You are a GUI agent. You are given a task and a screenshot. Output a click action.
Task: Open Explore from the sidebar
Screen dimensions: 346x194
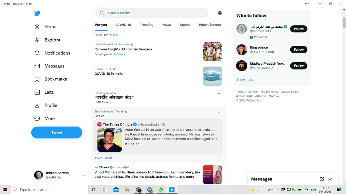click(47, 40)
